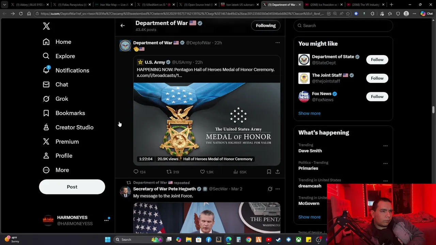Open Amazon from the taskbar
The height and width of the screenshot is (245, 436).
coord(219,240)
